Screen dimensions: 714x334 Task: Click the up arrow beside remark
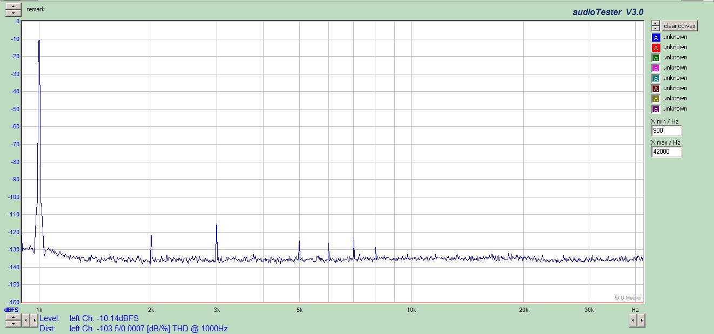14,6
